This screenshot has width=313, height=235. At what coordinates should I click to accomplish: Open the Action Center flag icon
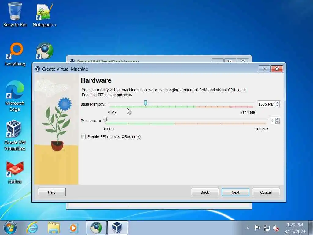click(257, 228)
